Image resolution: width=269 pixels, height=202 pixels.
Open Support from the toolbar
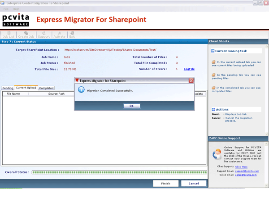(x=43, y=34)
